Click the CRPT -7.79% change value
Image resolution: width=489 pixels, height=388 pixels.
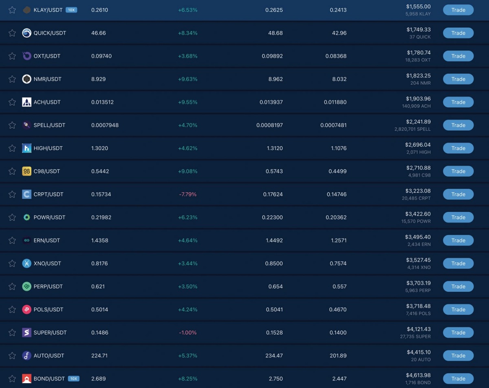(188, 194)
